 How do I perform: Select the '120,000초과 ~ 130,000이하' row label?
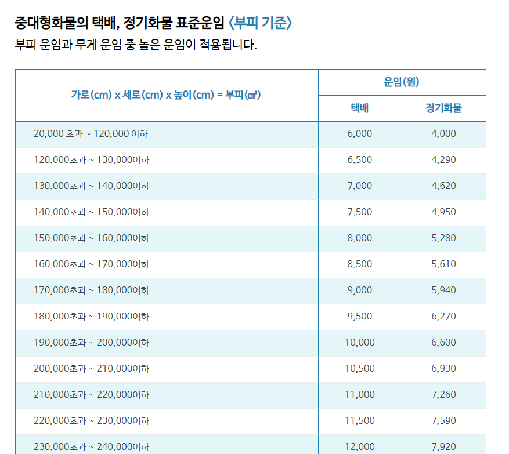tap(91, 160)
